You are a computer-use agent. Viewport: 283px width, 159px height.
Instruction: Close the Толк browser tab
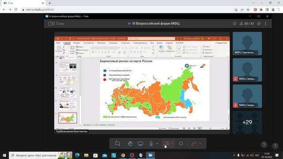[43, 3]
